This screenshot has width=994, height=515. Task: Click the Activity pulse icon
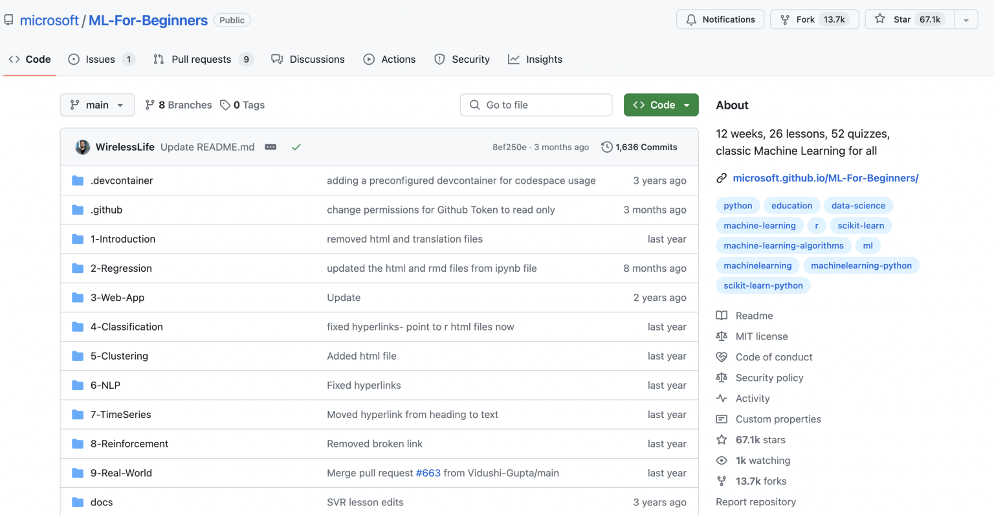coord(721,398)
